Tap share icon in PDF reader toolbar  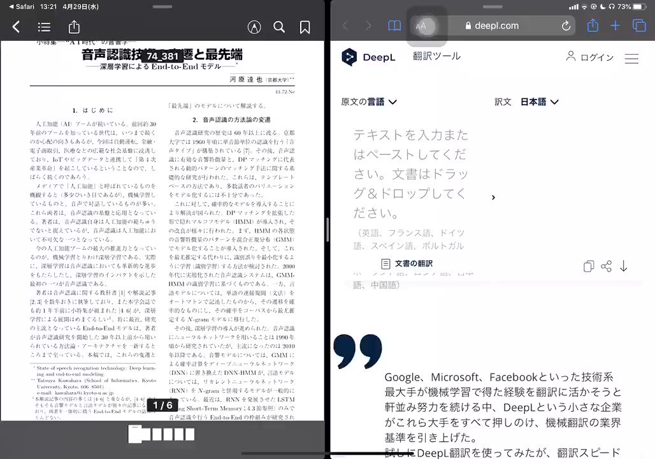[x=74, y=27]
